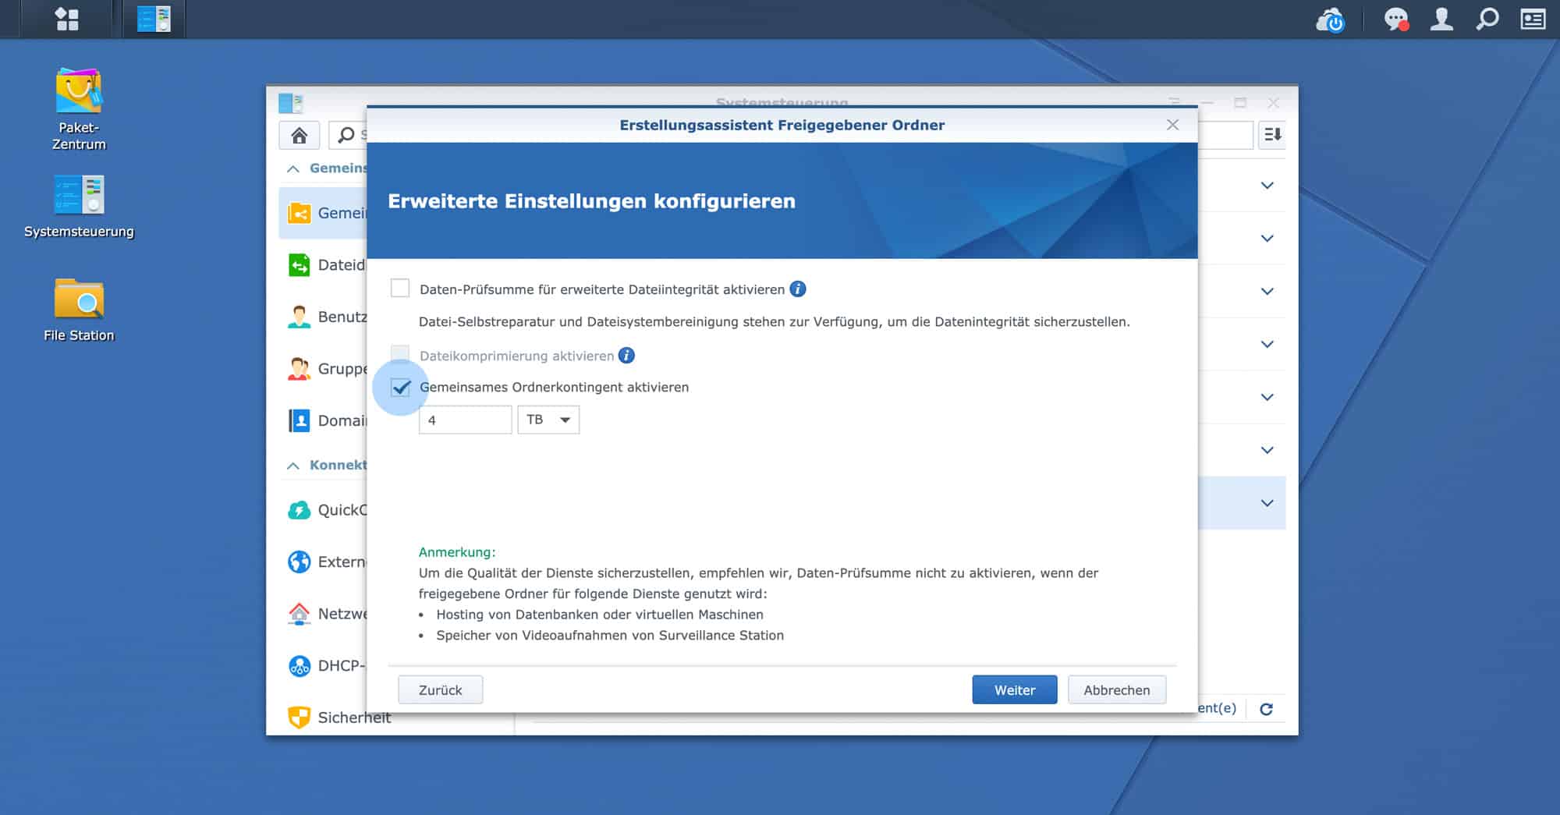Open File Station desktop icon

pyautogui.click(x=79, y=310)
